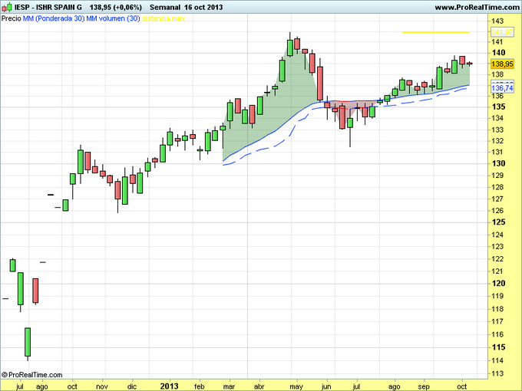Click the yellow 141,97 price tag
Viewport: 522px width, 391px height.
pyautogui.click(x=502, y=32)
